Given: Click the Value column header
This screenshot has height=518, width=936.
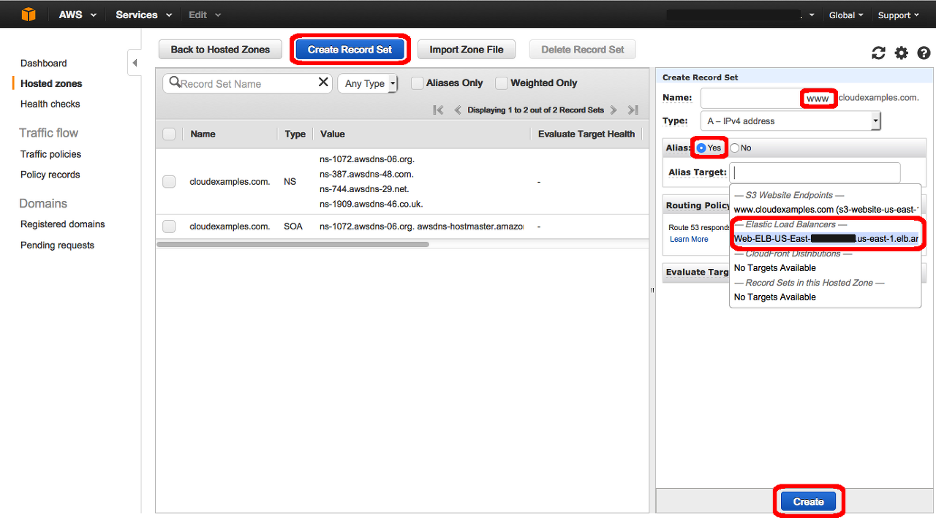Looking at the screenshot, I should 333,134.
